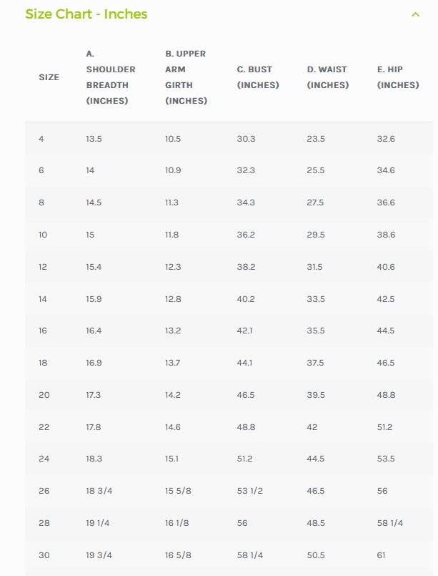Viewport: 438px width, 576px height.
Task: Click the 58 1/4 hip value
Action: [x=390, y=523]
